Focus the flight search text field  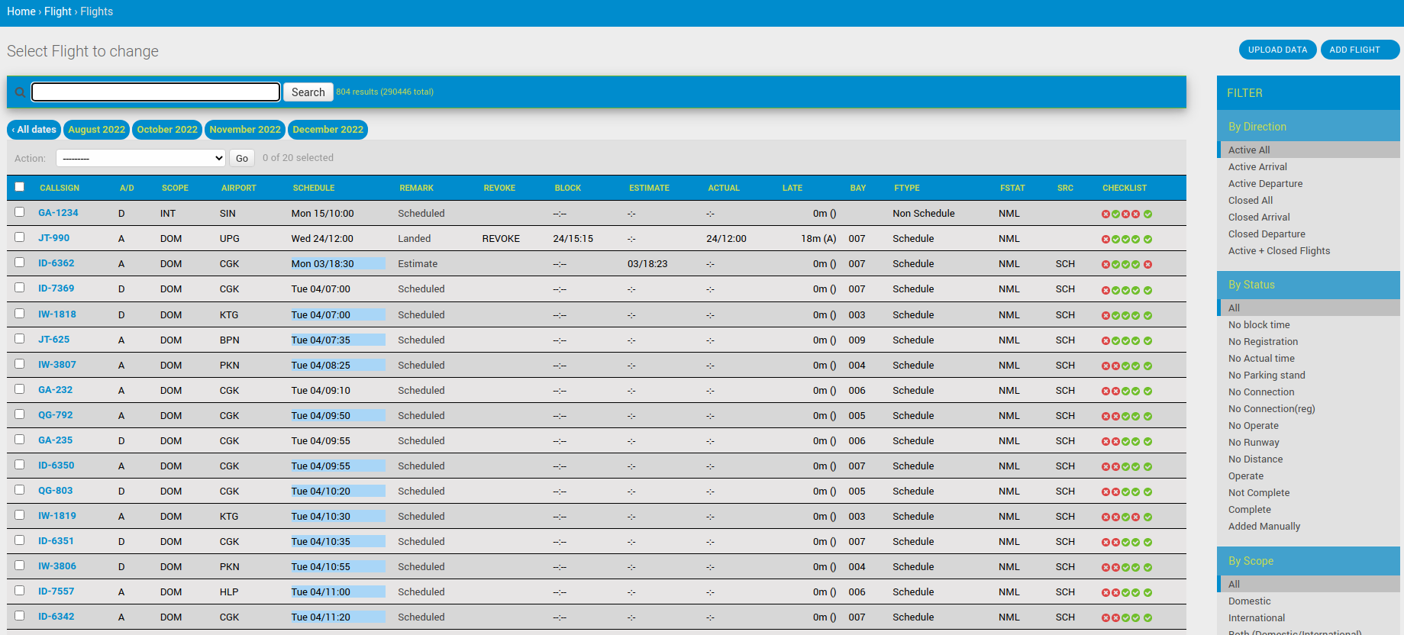[x=156, y=92]
